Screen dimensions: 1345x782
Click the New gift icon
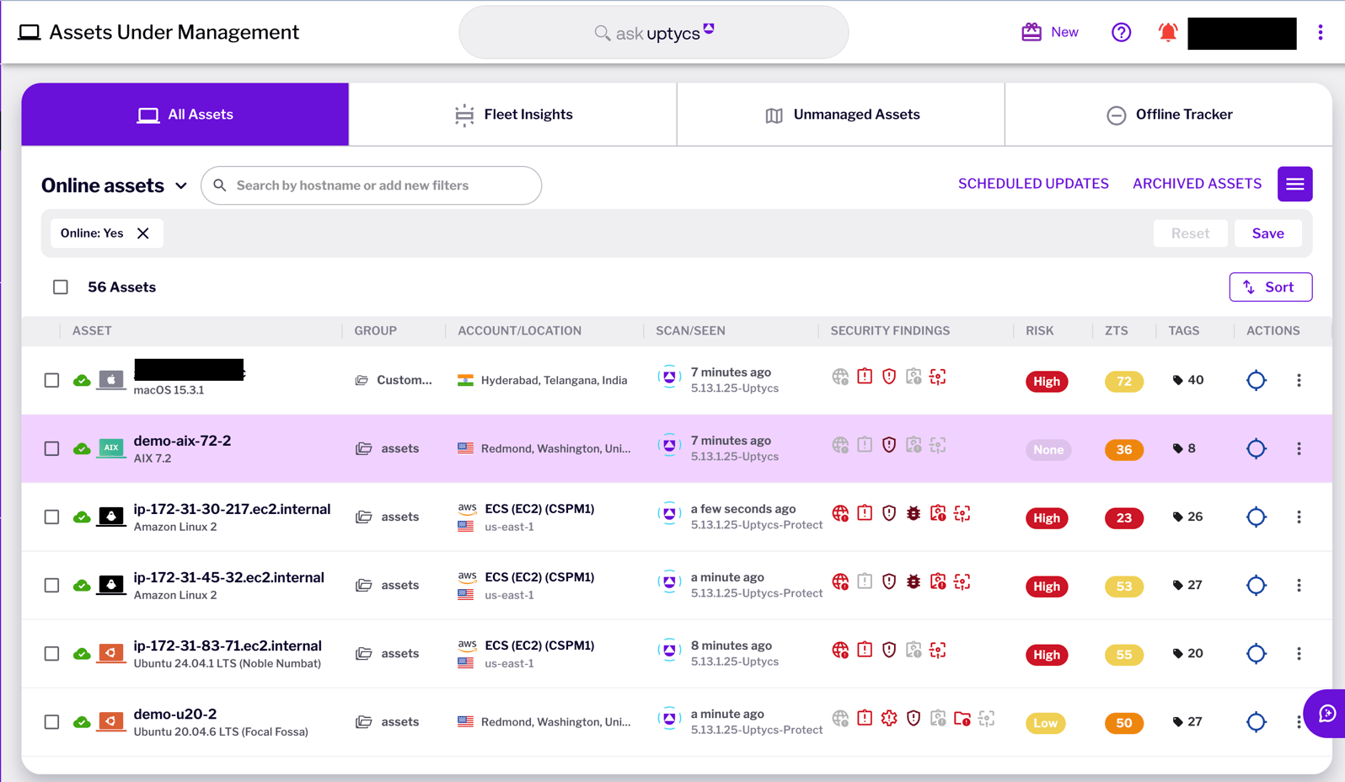click(1032, 32)
